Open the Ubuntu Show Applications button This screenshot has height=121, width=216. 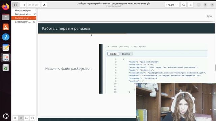(6, 116)
